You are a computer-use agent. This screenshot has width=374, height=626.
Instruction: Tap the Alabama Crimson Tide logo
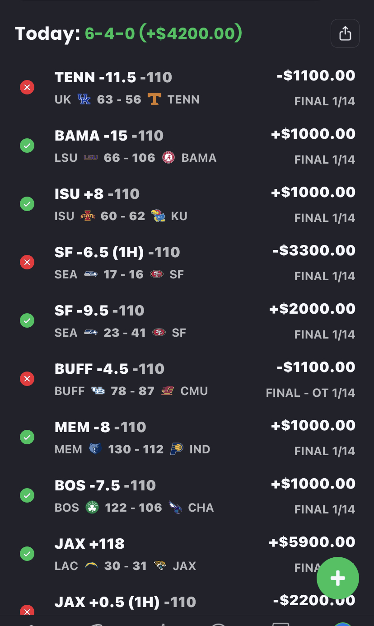(x=168, y=158)
